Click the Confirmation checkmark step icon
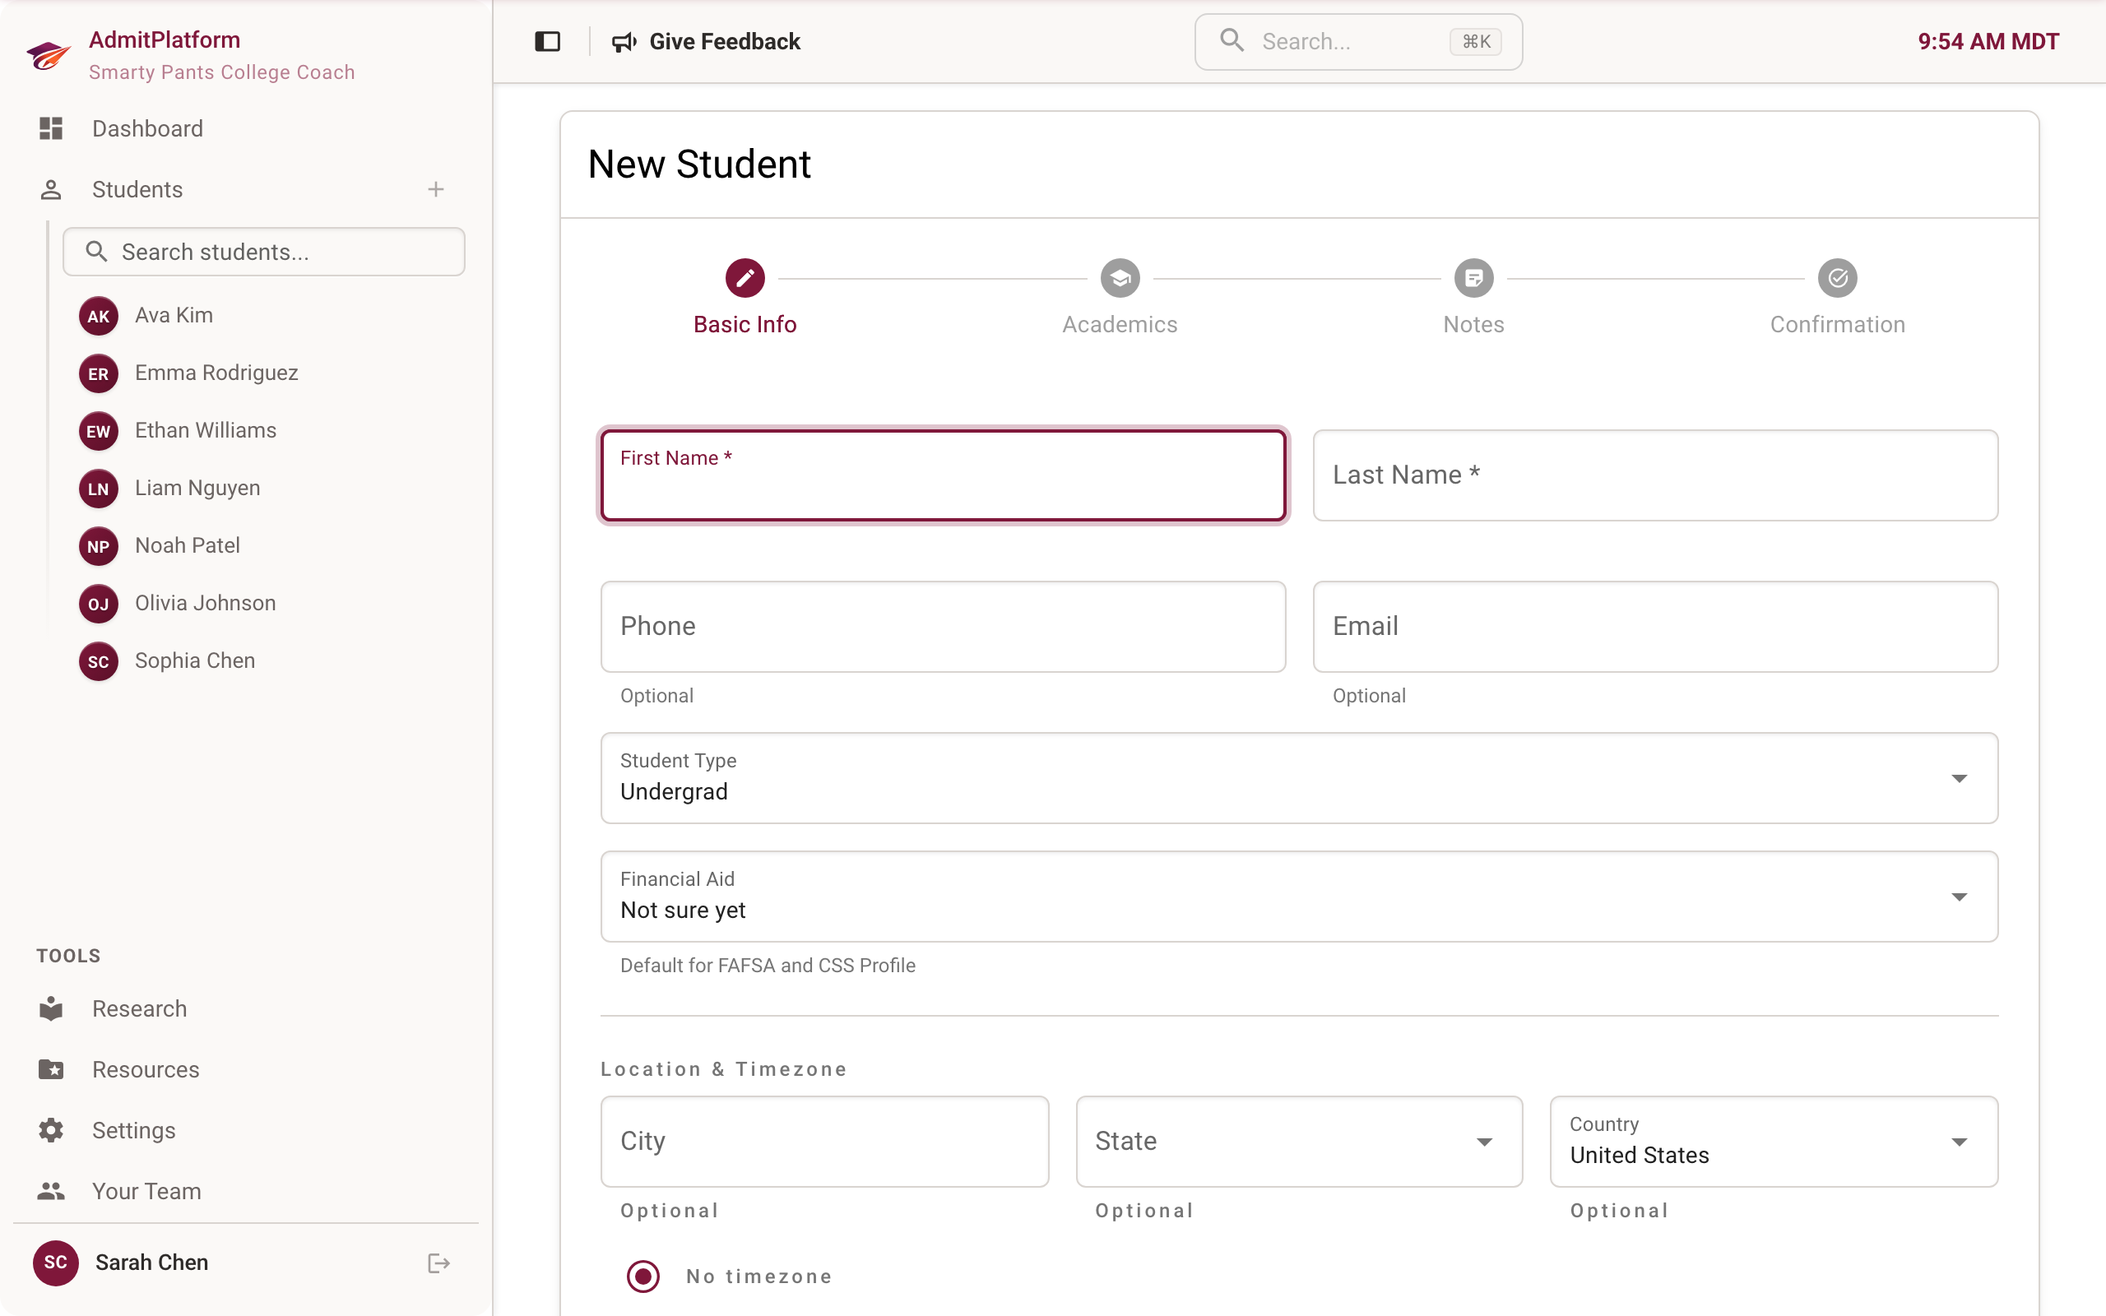 [1837, 278]
